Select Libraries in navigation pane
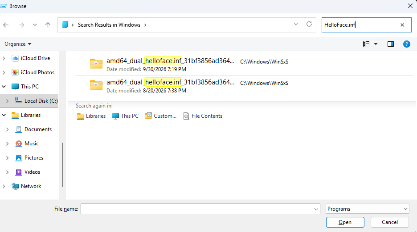This screenshot has height=232, width=417. (x=31, y=115)
